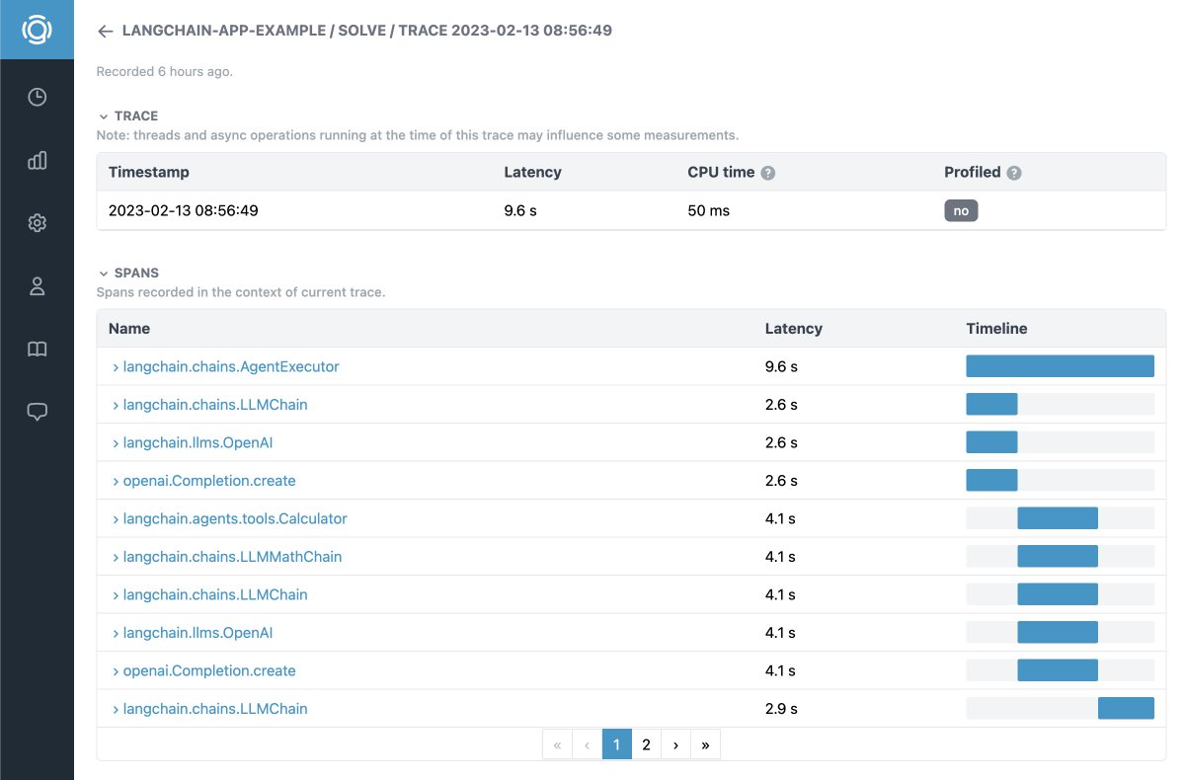Click the AgentExecutor timeline bar

[x=1060, y=366]
